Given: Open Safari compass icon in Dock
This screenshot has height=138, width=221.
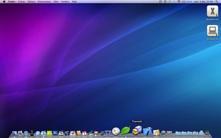Looking at the screenshot, I should (26, 133).
